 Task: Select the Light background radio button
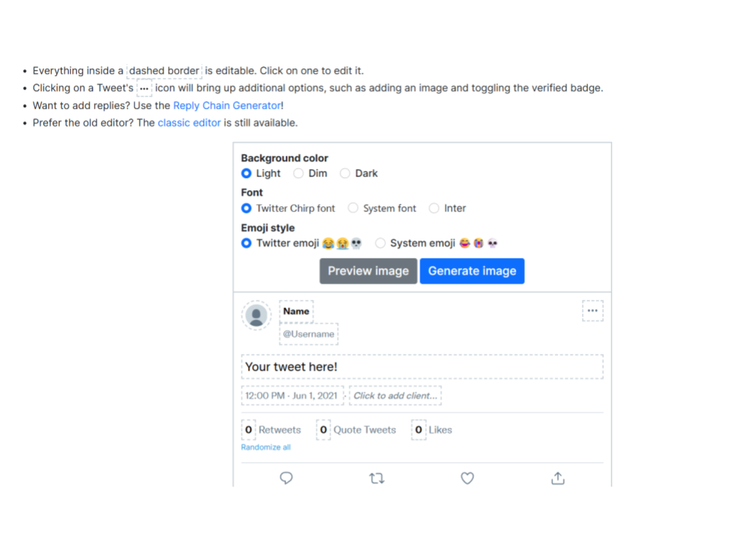(247, 174)
